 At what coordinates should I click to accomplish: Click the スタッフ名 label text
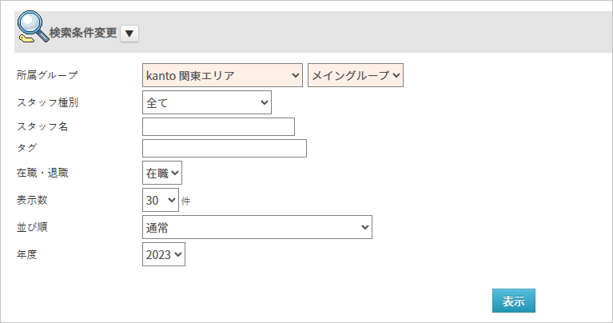point(42,126)
